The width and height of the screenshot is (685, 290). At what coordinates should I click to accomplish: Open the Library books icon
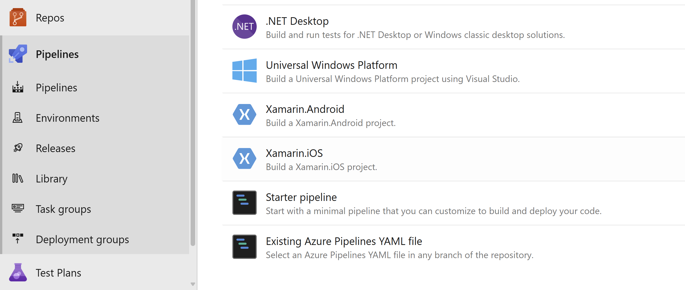17,178
